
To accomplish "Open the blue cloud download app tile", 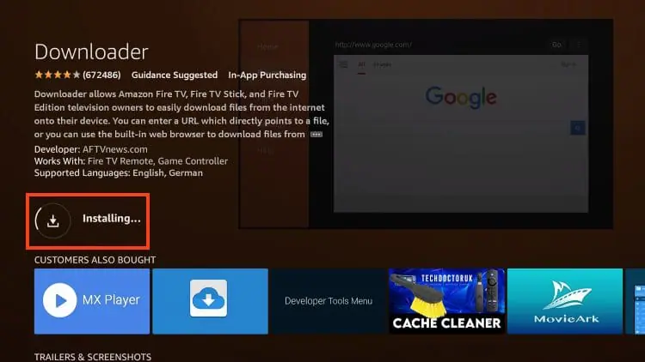I will point(209,300).
